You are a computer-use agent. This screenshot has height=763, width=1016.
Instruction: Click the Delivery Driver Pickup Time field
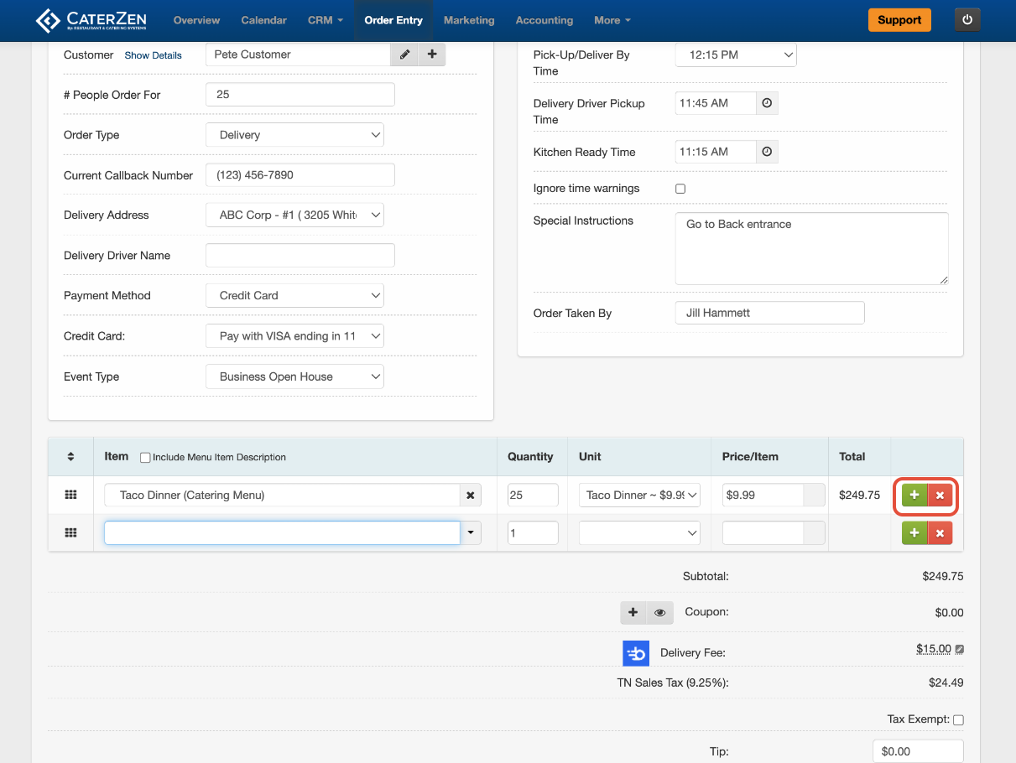[x=716, y=103]
